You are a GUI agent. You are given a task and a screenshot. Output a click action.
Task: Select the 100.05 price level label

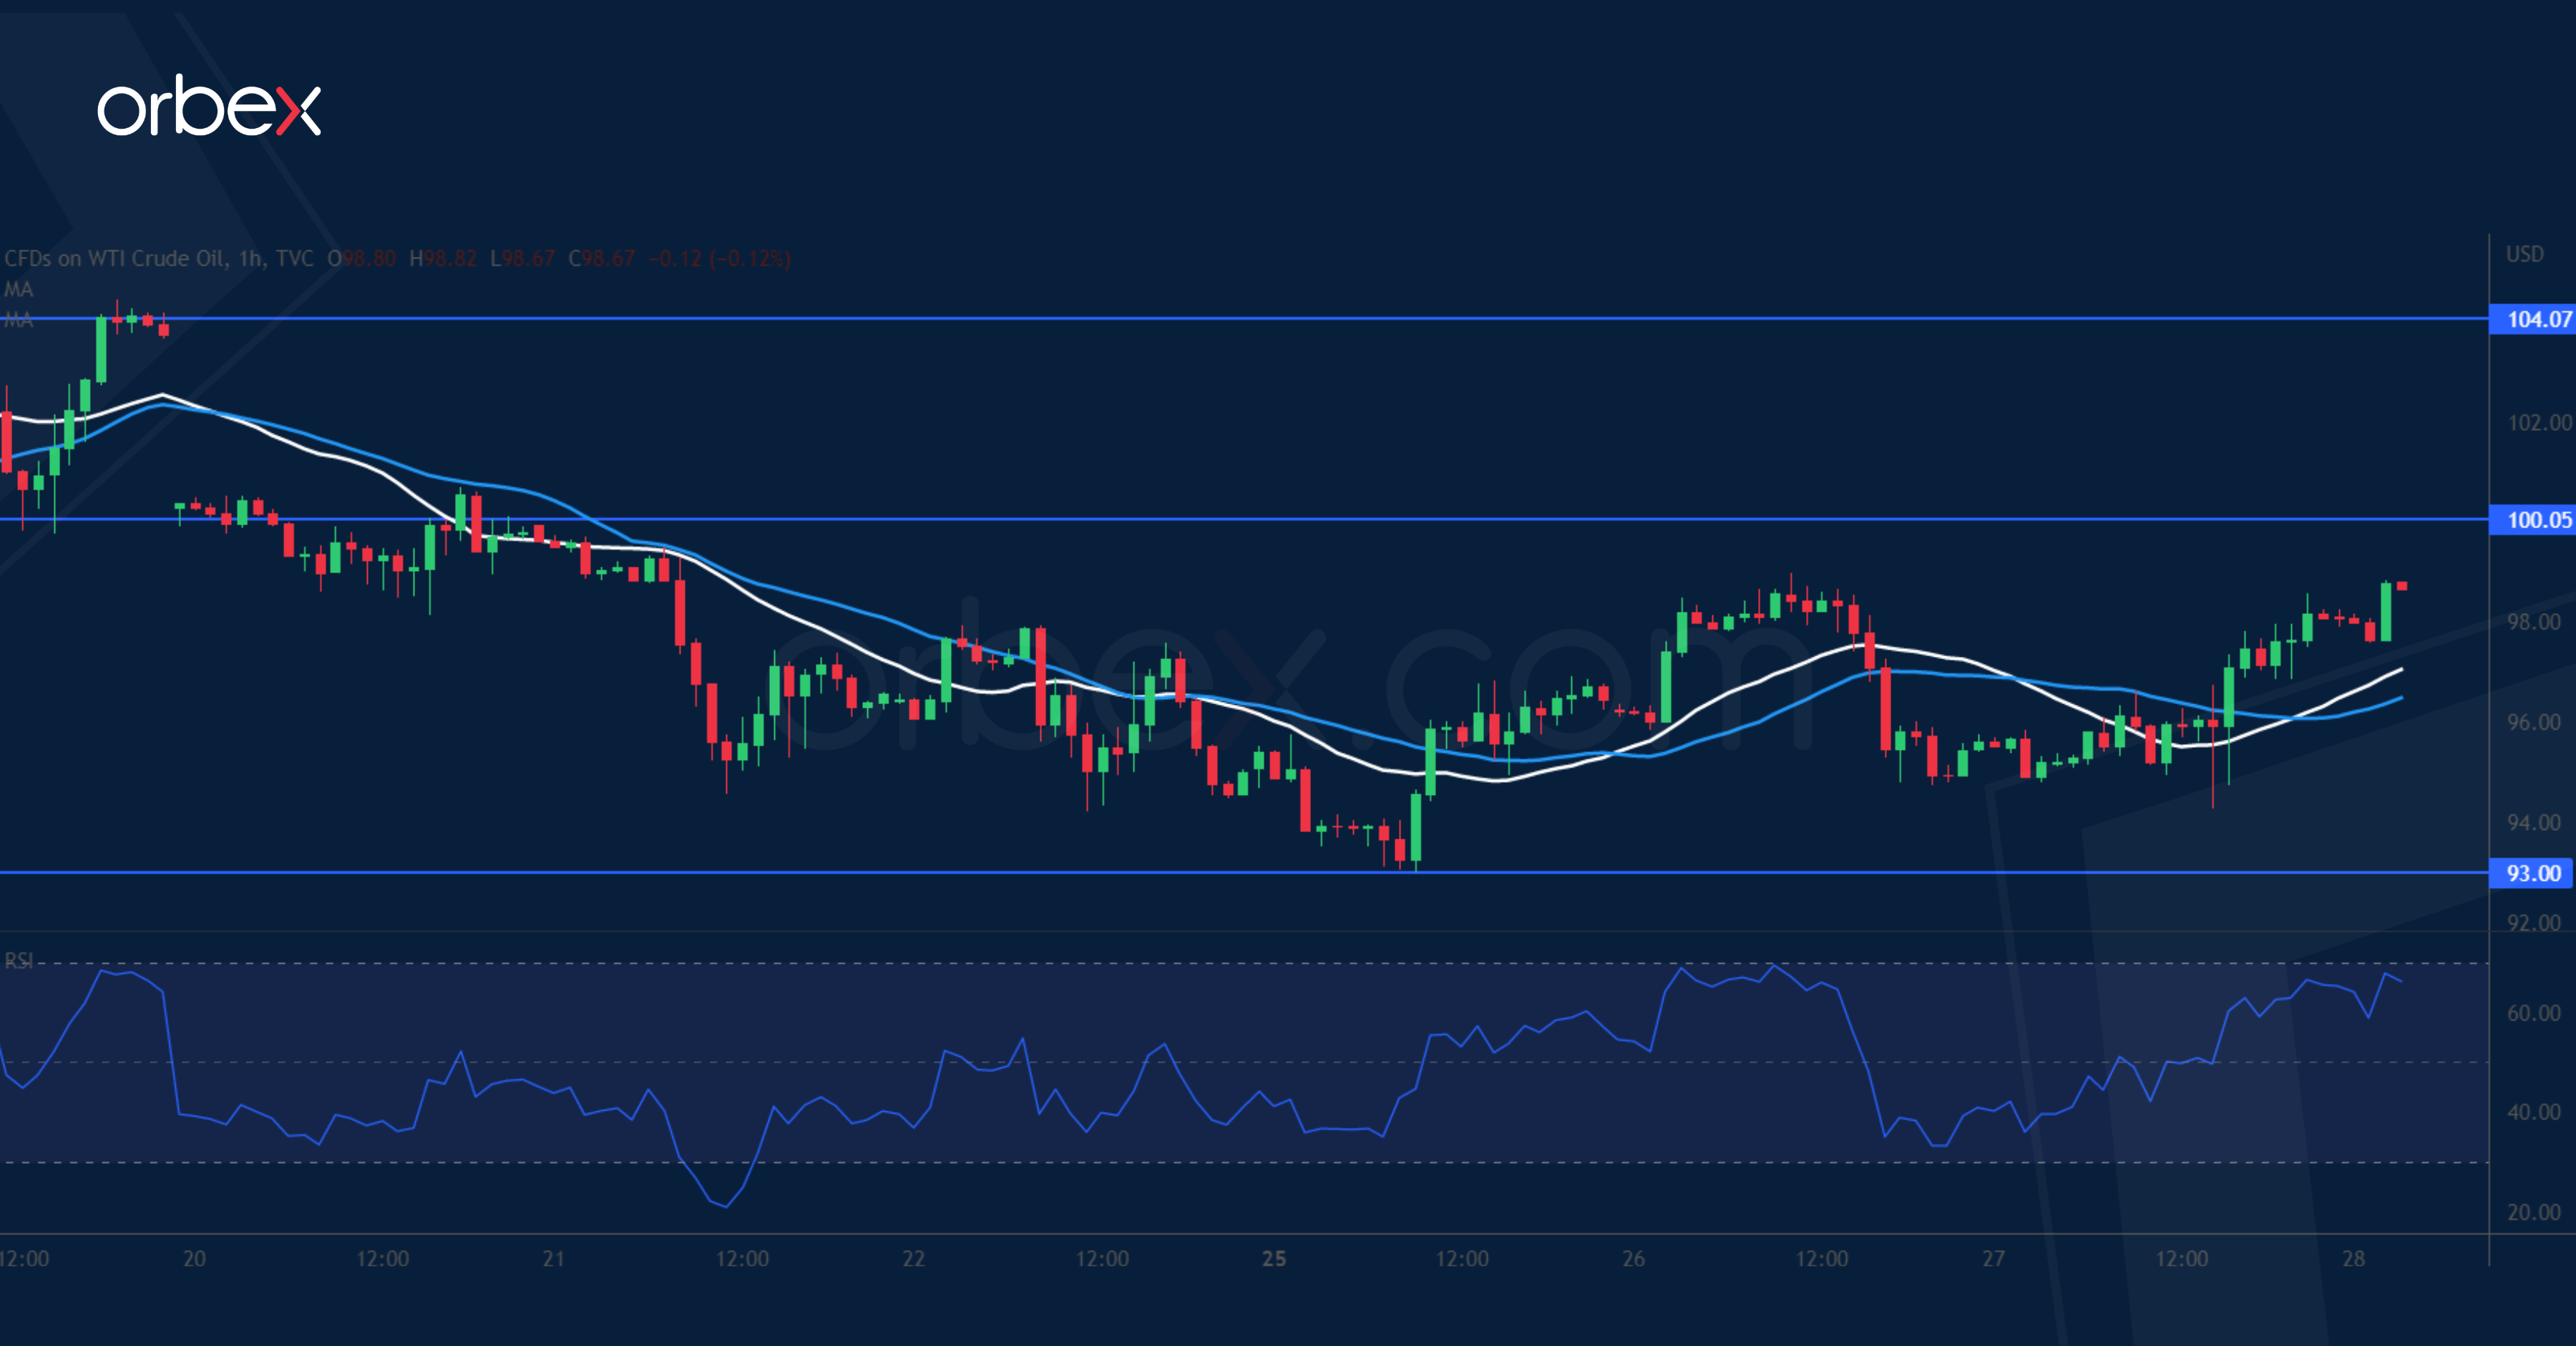2532,519
